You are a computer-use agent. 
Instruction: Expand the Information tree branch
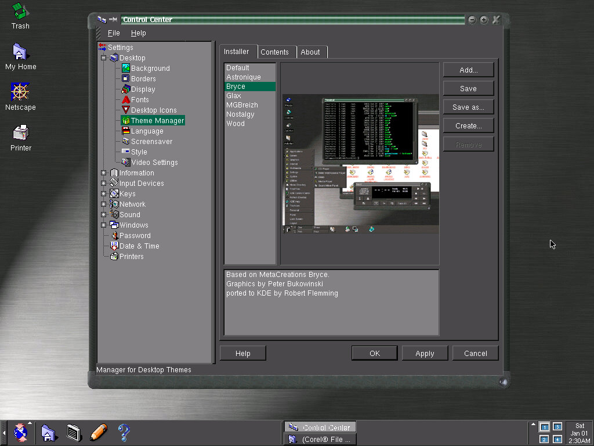pos(104,173)
